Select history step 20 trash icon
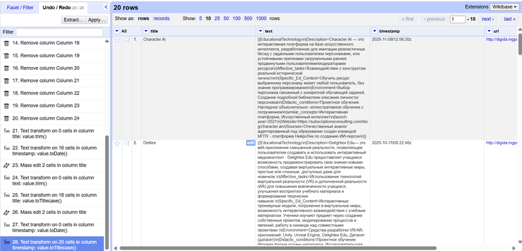This screenshot has width=522, height=251. (7, 118)
